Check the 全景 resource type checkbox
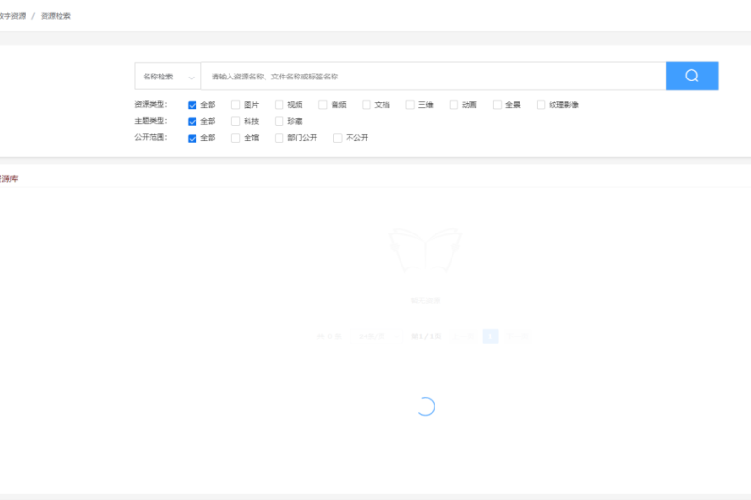Screen dimensions: 751x500 point(497,105)
